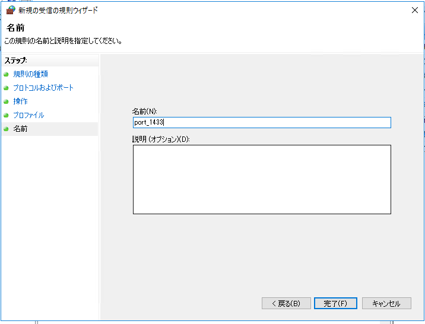Click the 名前 page heading

pos(15,28)
